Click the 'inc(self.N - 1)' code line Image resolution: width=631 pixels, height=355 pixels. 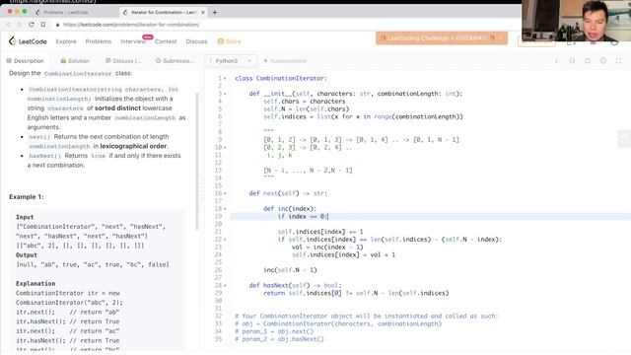(x=290, y=270)
